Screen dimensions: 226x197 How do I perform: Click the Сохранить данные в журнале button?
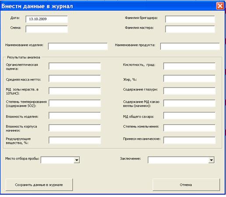tap(39, 185)
